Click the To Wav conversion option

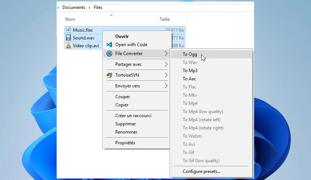pos(190,62)
